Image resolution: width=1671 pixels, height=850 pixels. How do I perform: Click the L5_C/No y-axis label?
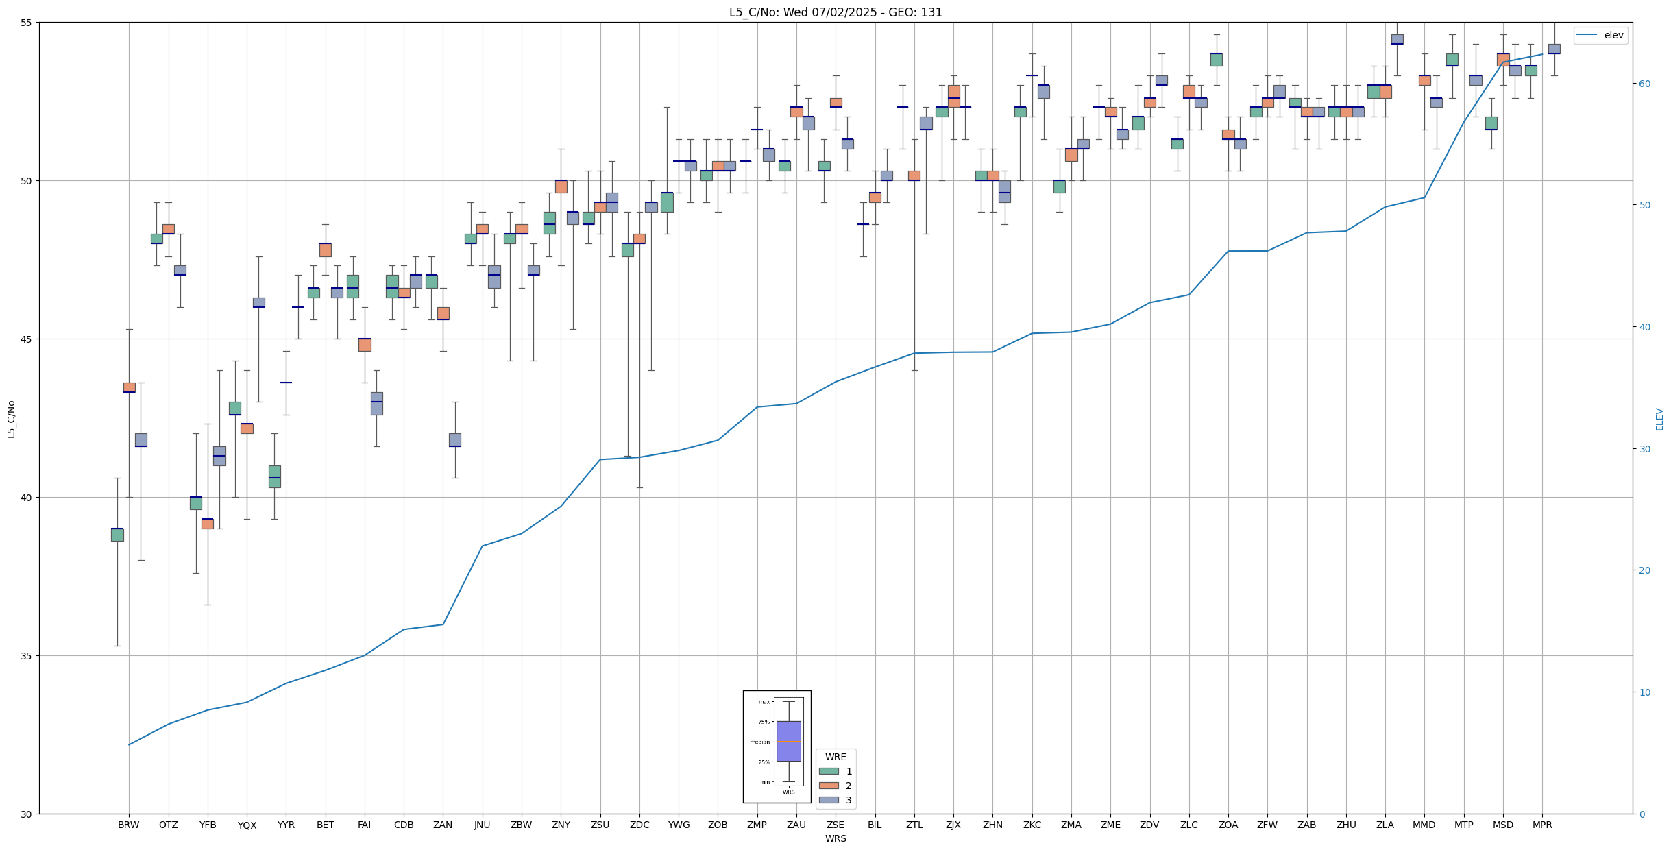[10, 419]
